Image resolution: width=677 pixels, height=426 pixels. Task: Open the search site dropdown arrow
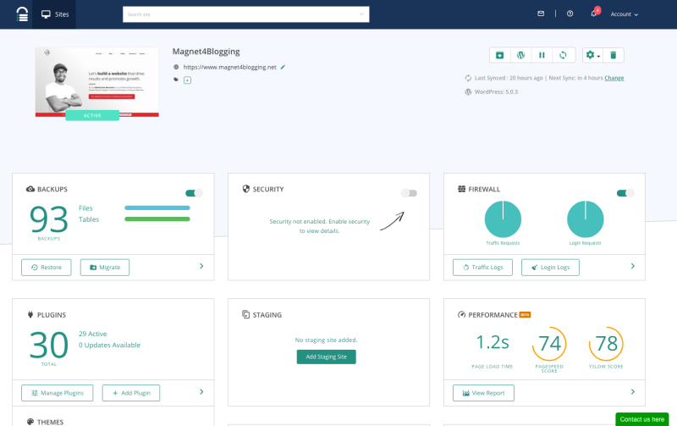click(x=361, y=14)
